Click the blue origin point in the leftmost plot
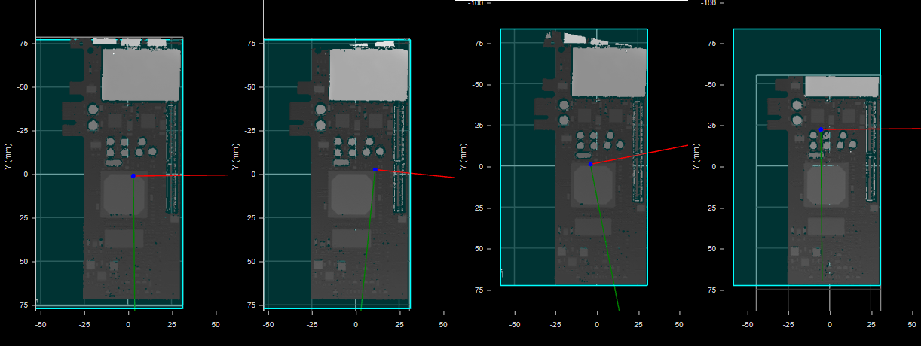This screenshot has width=921, height=346. click(x=133, y=176)
